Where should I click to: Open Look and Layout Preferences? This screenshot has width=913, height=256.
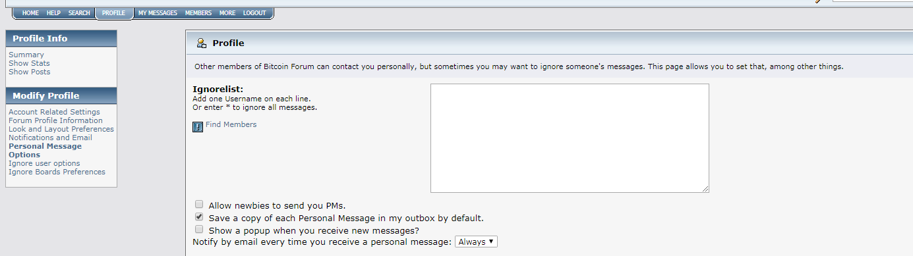click(61, 129)
